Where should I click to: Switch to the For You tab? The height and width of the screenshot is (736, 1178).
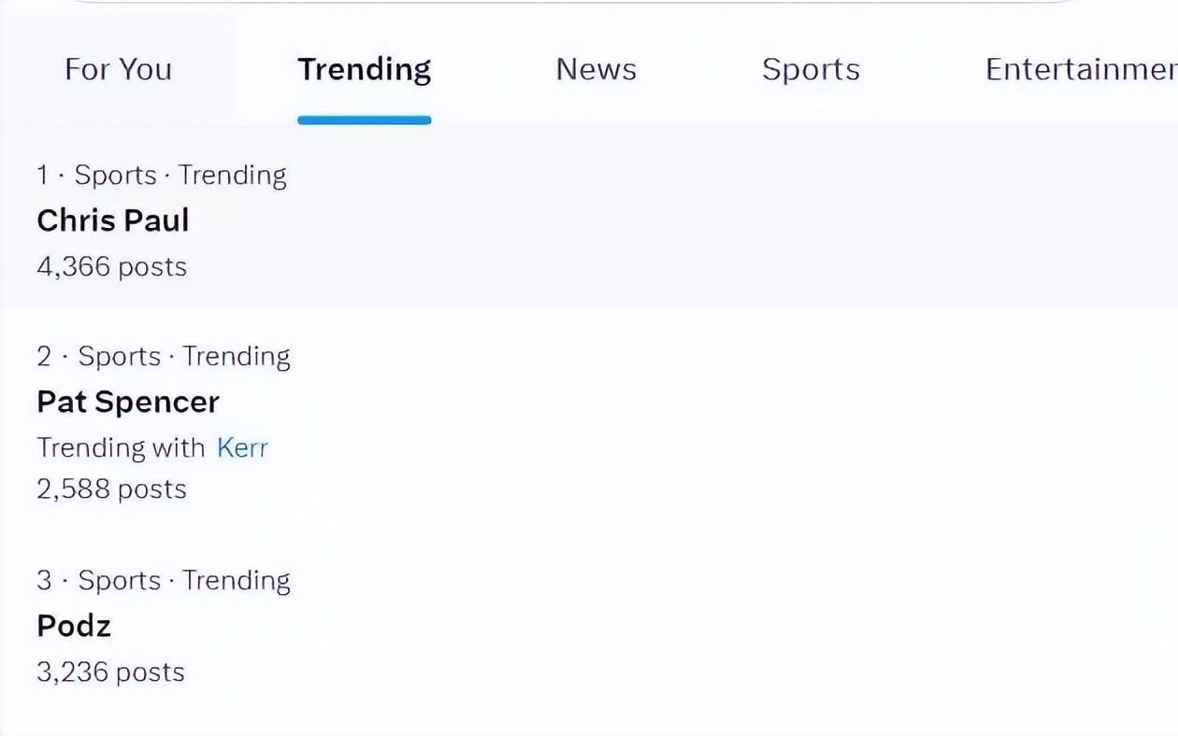tap(118, 69)
